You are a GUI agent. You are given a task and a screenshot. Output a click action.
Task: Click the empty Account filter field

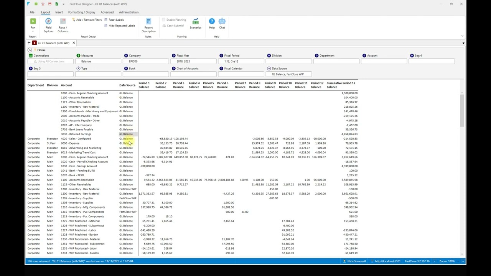coord(384,61)
